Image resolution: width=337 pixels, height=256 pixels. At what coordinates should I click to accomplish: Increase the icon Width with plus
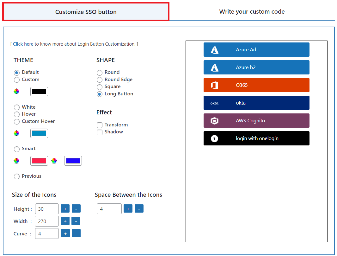pos(65,221)
